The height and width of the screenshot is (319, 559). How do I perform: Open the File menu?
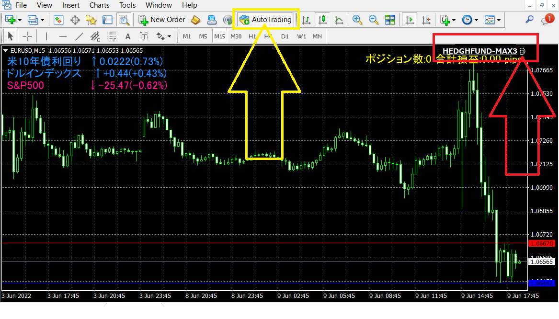pyautogui.click(x=21, y=5)
